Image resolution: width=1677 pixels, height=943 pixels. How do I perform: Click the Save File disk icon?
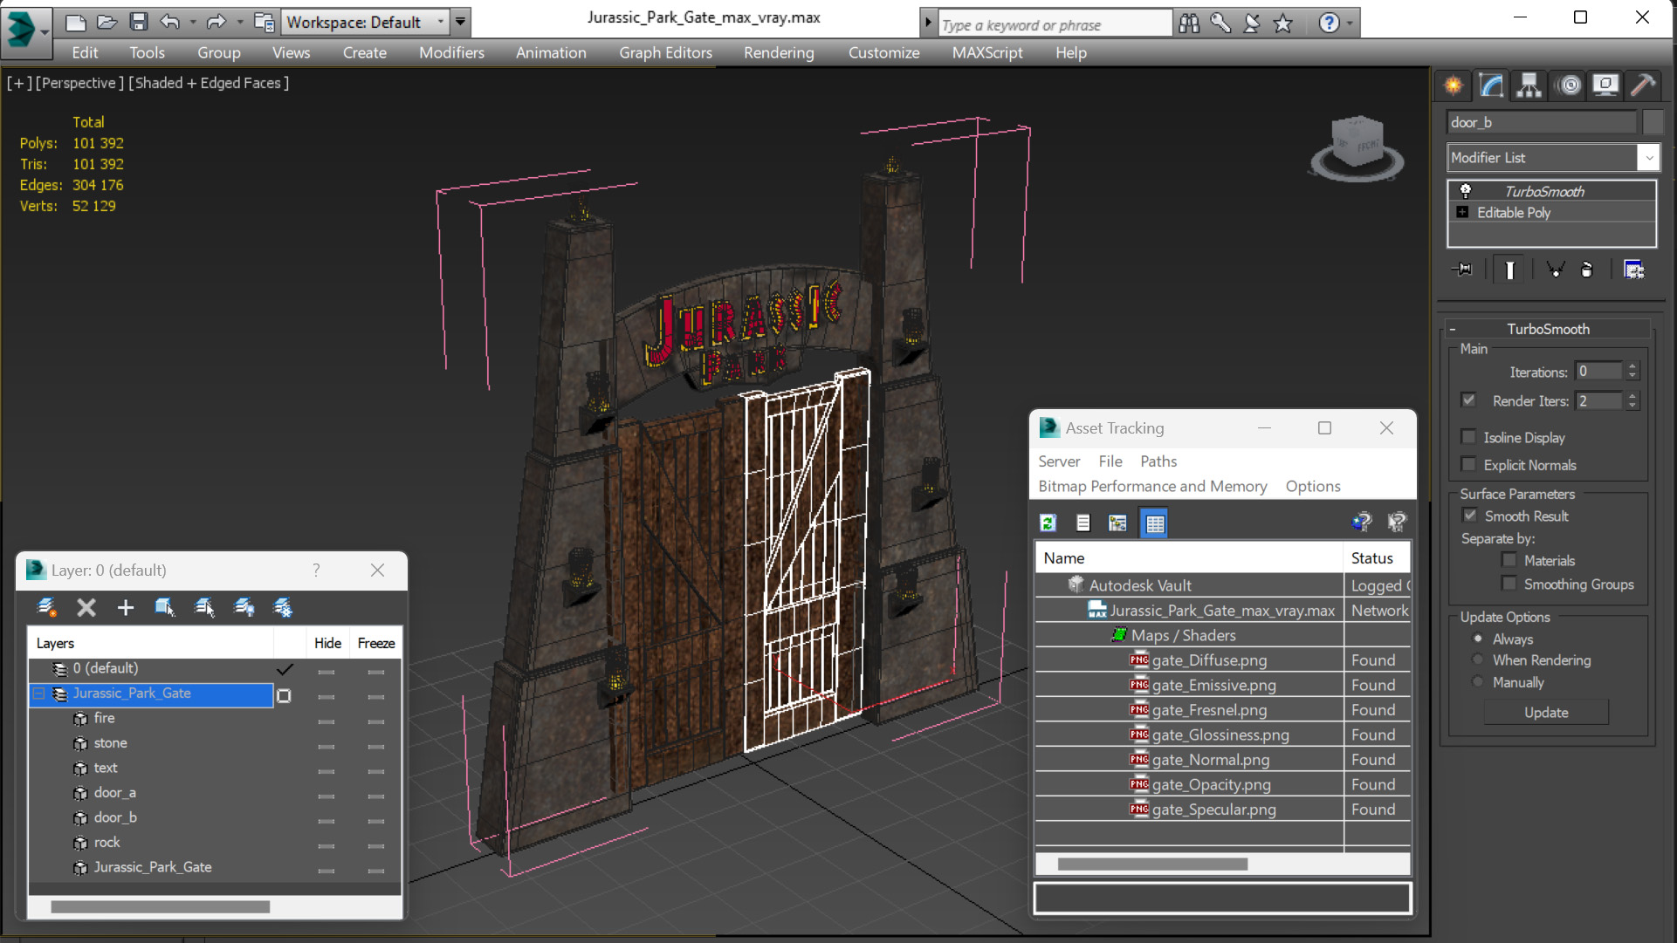138,22
